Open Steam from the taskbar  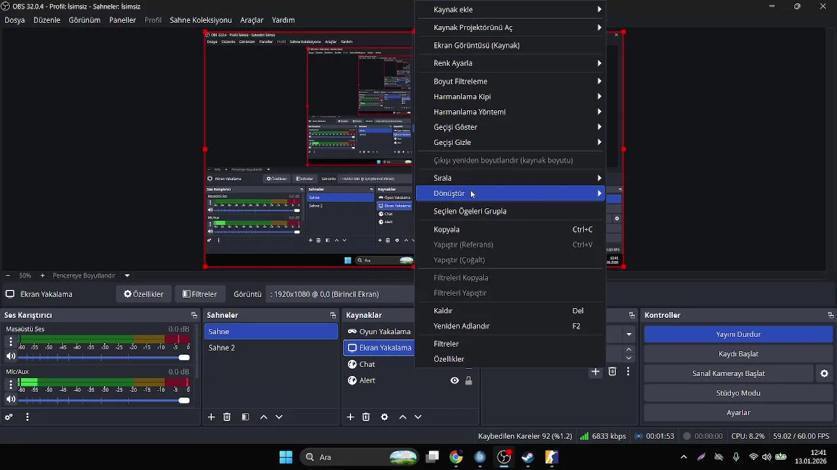point(528,457)
